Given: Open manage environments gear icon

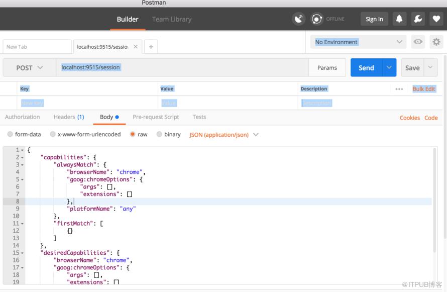Looking at the screenshot, I should (x=436, y=42).
